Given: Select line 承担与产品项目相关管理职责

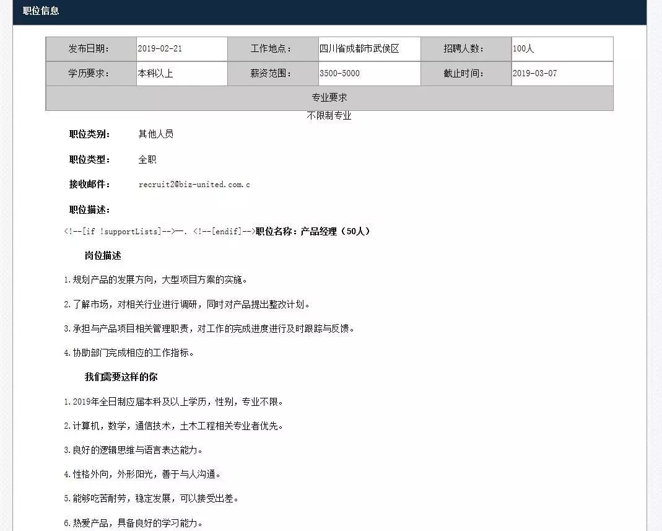Looking at the screenshot, I should click(209, 328).
